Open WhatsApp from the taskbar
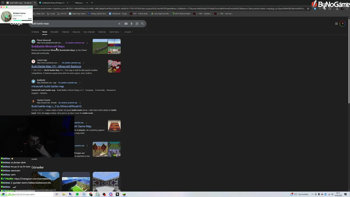The height and width of the screenshot is (197, 350). [x=97, y=194]
